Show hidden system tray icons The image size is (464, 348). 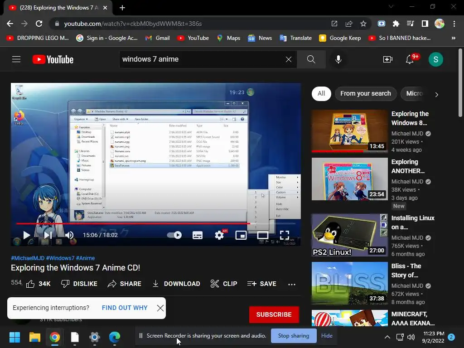click(x=387, y=337)
